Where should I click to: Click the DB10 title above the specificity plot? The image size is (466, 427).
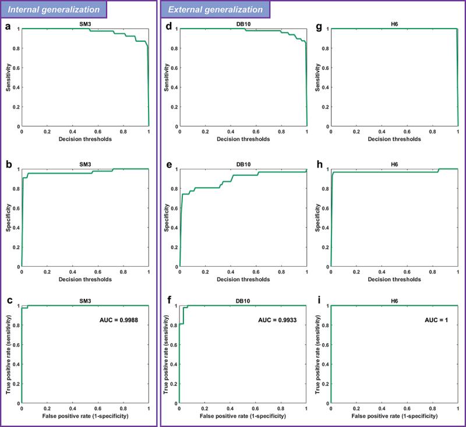click(x=243, y=164)
